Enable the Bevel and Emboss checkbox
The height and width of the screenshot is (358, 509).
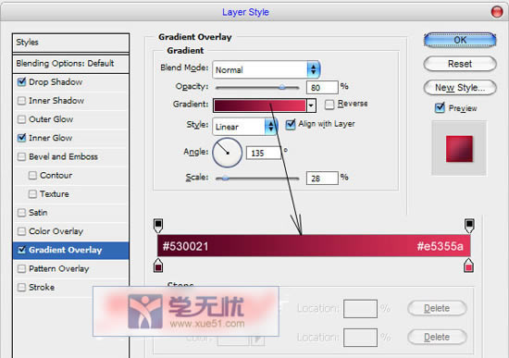click(22, 156)
